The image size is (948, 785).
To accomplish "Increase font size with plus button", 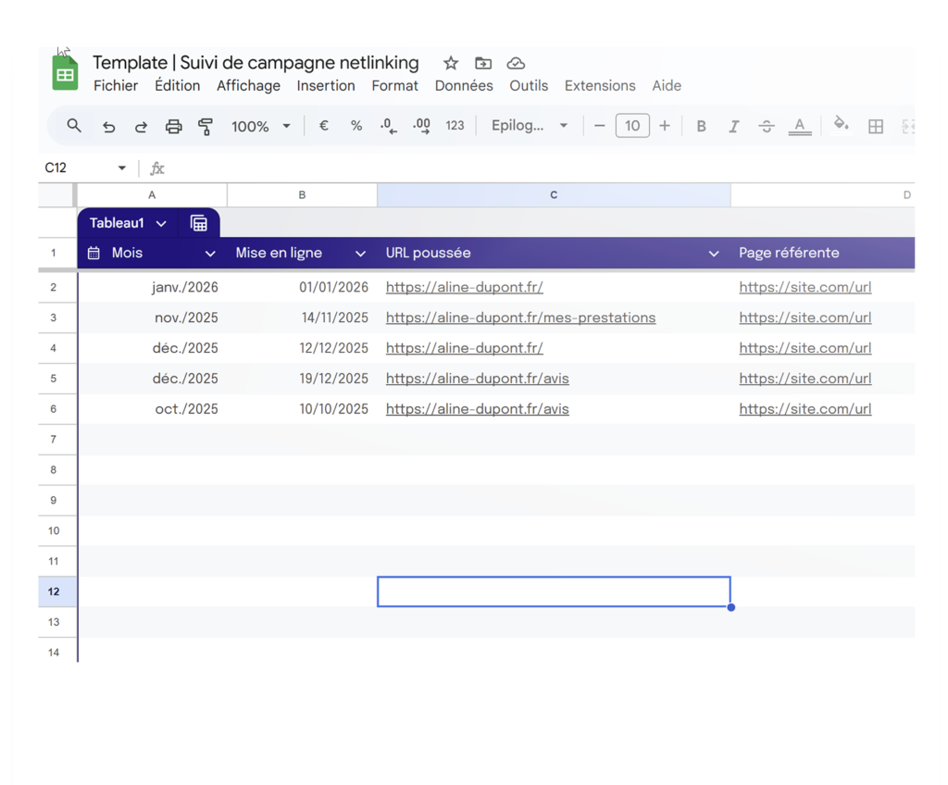I will 664,126.
